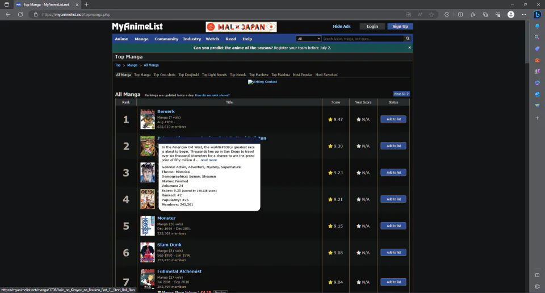545x293 pixels.
Task: Close the Top Manga browser tab
Action: click(x=77, y=5)
